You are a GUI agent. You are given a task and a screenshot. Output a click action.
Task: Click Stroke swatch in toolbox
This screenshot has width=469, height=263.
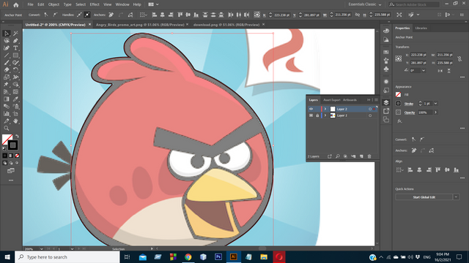pyautogui.click(x=12, y=145)
